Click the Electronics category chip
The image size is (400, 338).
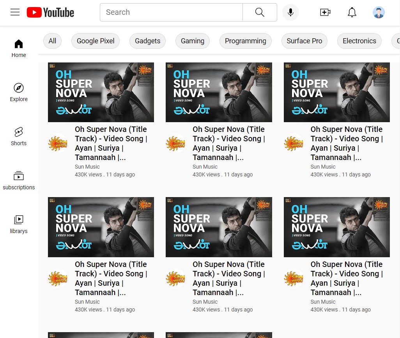359,41
